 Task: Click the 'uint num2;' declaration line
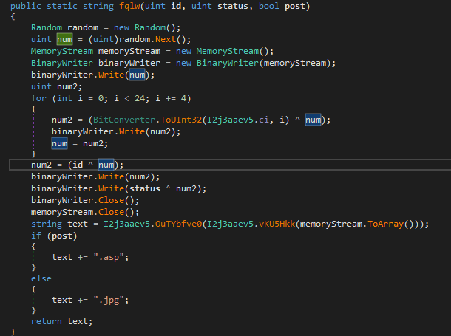(x=57, y=86)
